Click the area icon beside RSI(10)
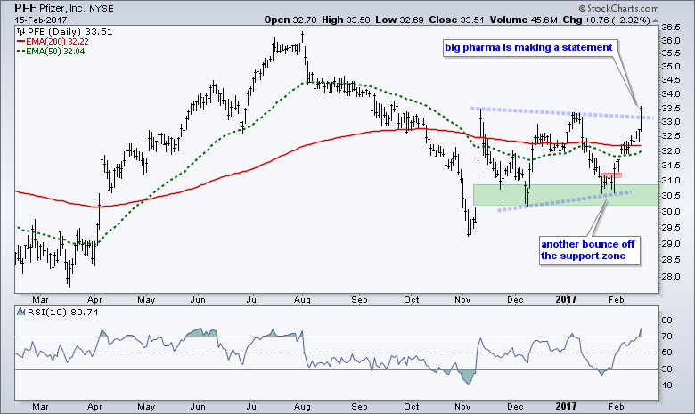This screenshot has width=695, height=414. click(20, 313)
